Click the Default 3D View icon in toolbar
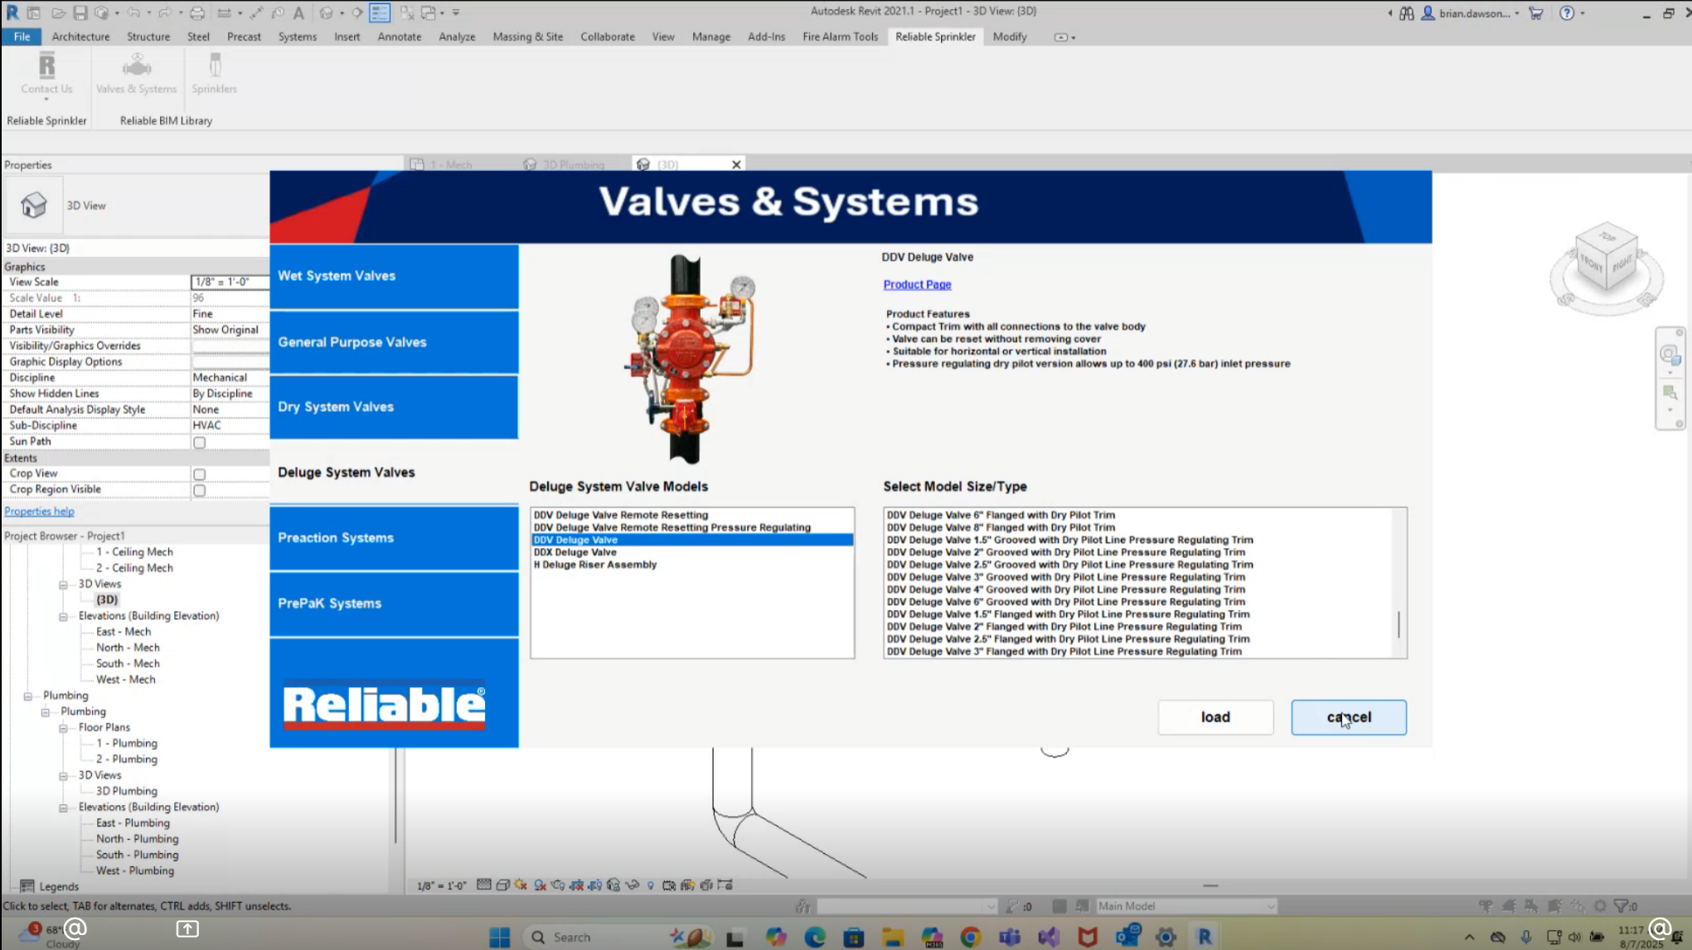 (x=327, y=12)
